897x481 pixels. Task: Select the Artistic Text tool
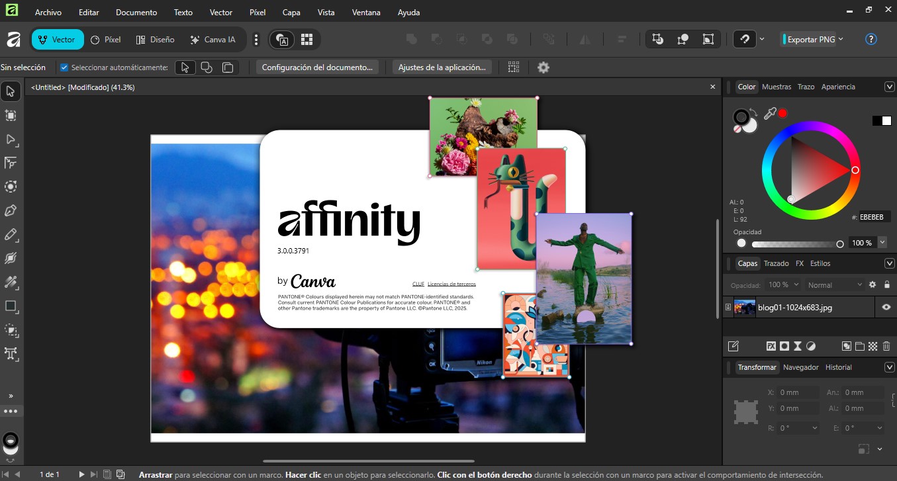click(11, 354)
